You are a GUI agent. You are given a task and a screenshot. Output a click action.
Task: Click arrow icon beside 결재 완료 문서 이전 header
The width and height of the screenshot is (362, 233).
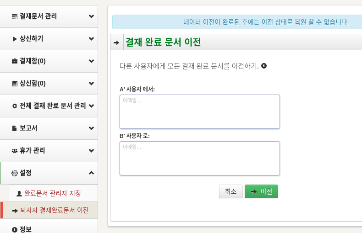click(x=116, y=42)
